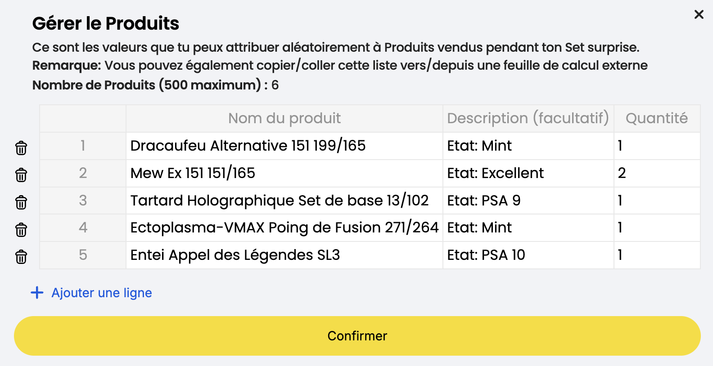This screenshot has height=366, width=713.
Task: Edit the Mew Ex 151 151/165 name cell
Action: click(x=284, y=173)
